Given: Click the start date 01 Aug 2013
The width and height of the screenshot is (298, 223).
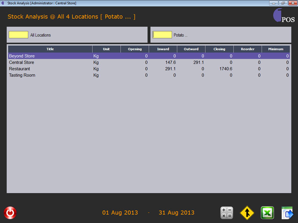Looking at the screenshot, I should coord(120,213).
